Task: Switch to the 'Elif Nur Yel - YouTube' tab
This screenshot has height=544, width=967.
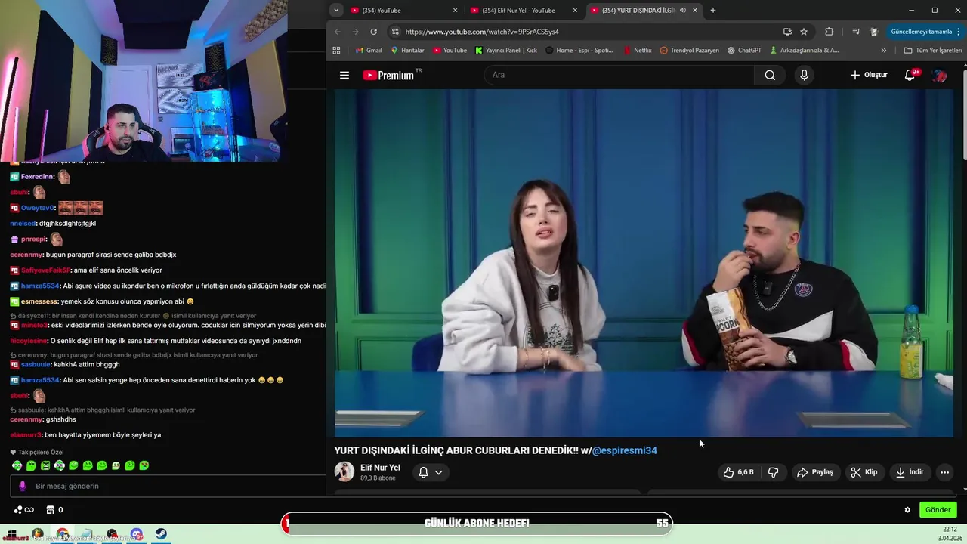Action: tap(524, 11)
